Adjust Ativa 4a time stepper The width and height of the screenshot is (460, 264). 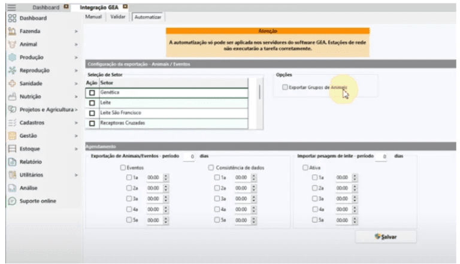[x=355, y=209]
